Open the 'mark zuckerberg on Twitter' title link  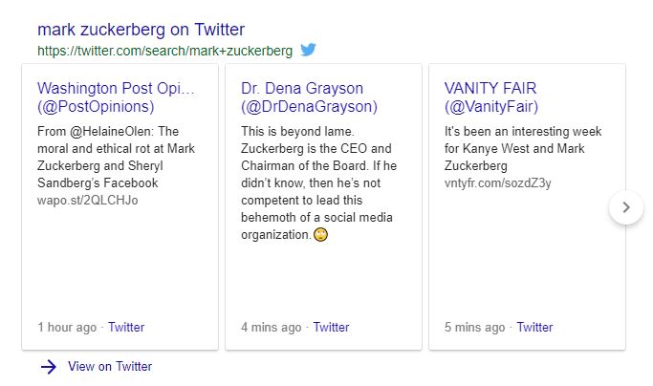pyautogui.click(x=141, y=30)
